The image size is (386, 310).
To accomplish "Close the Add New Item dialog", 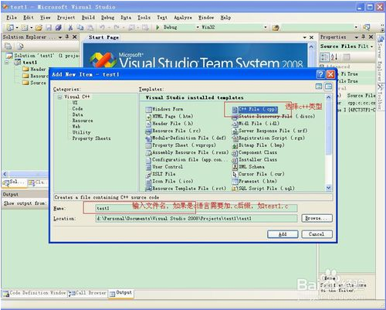I will (330, 74).
